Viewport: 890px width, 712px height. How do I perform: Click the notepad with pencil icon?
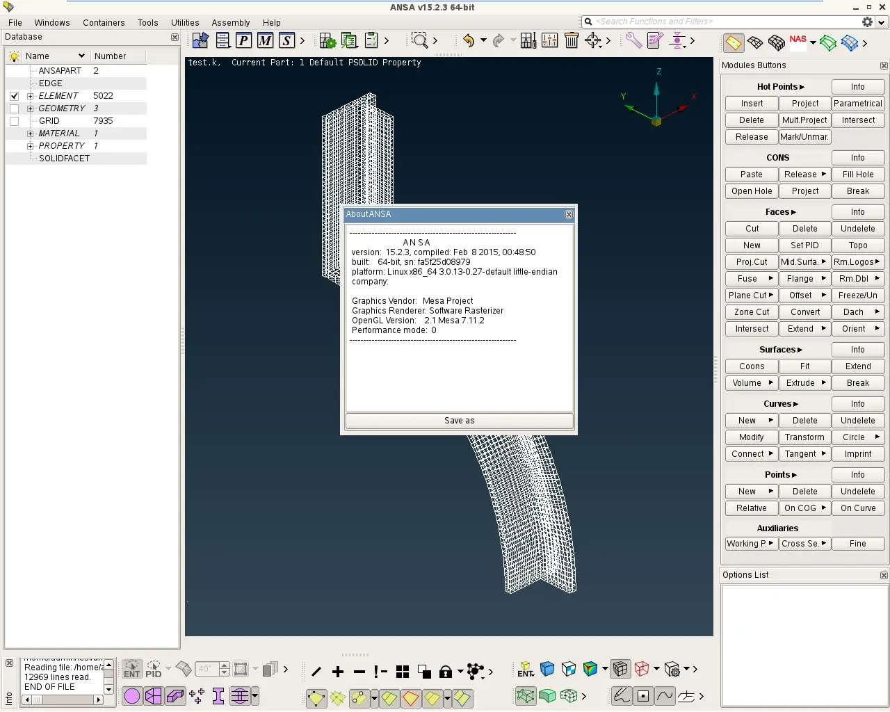pos(655,41)
